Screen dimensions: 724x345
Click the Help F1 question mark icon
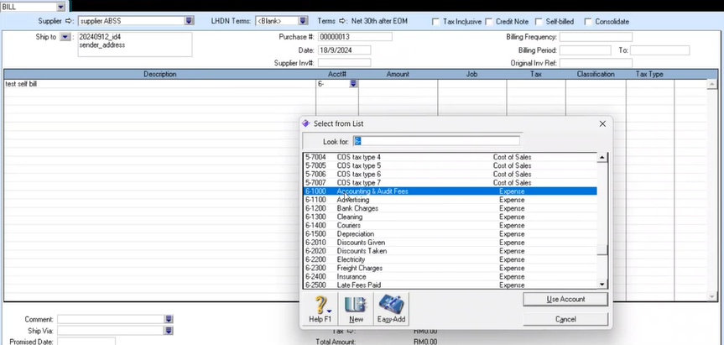pos(320,307)
